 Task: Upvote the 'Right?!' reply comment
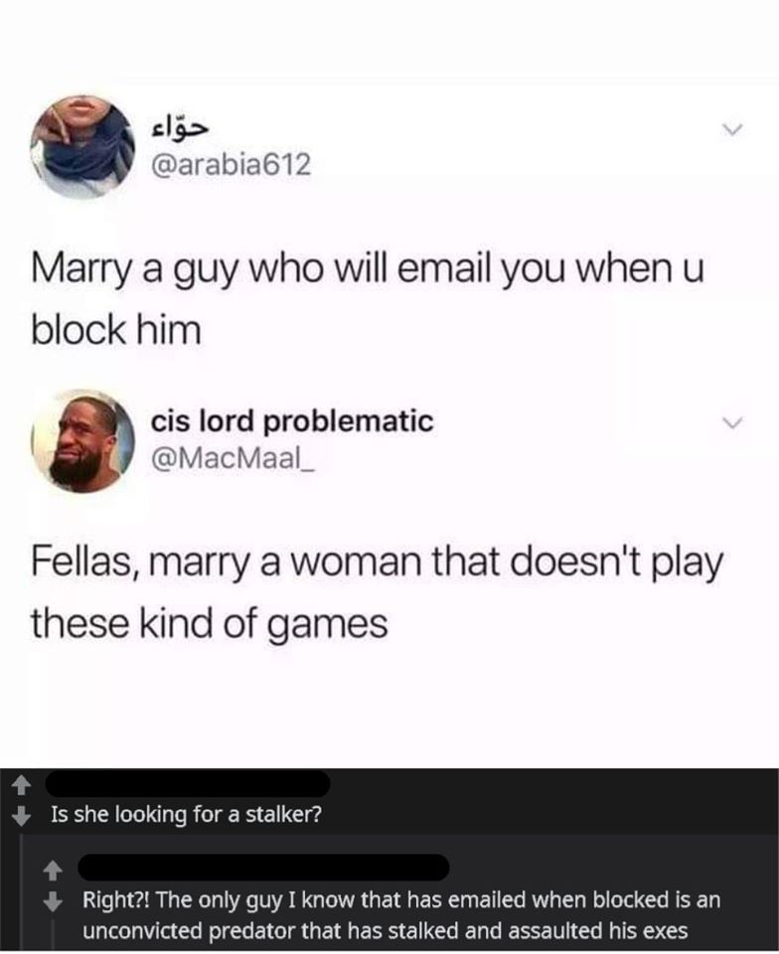(x=53, y=872)
